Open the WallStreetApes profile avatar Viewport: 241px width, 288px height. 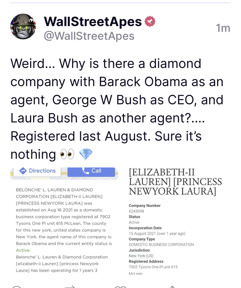pyautogui.click(x=23, y=27)
